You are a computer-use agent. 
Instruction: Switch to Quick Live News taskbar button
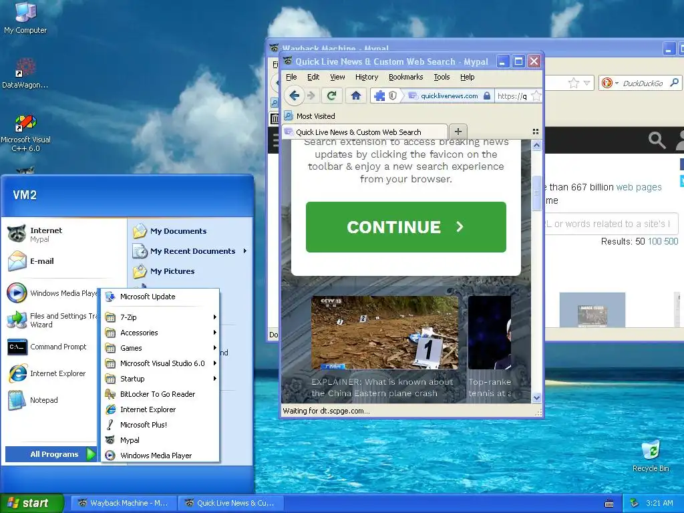click(231, 503)
